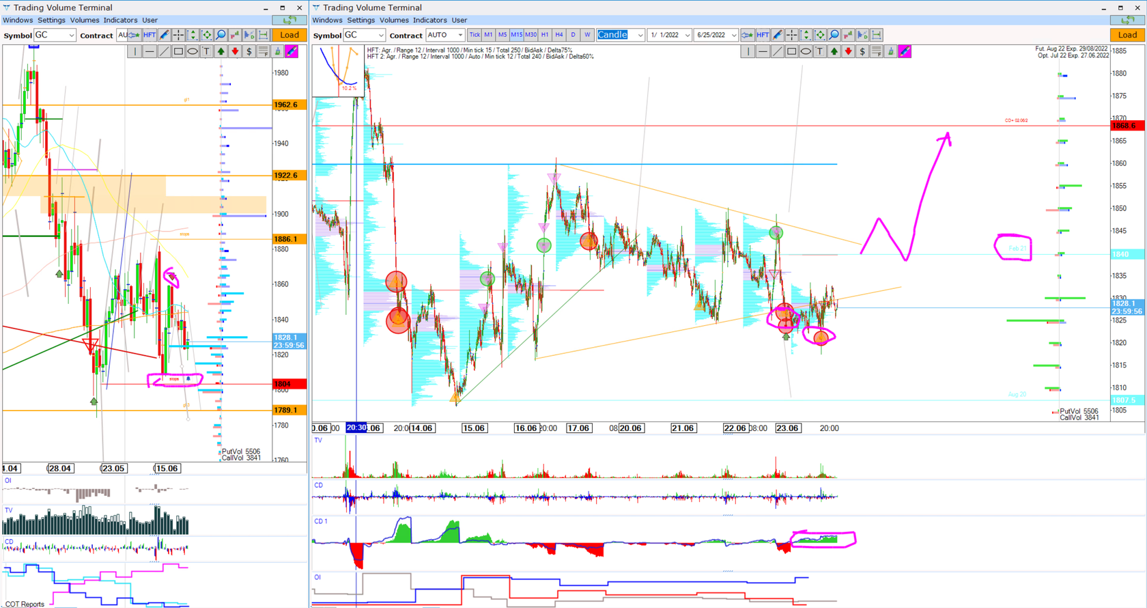Select dollar sign tool in right window
The height and width of the screenshot is (608, 1147).
coord(862,51)
